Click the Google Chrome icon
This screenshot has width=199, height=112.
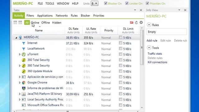(24, 83)
